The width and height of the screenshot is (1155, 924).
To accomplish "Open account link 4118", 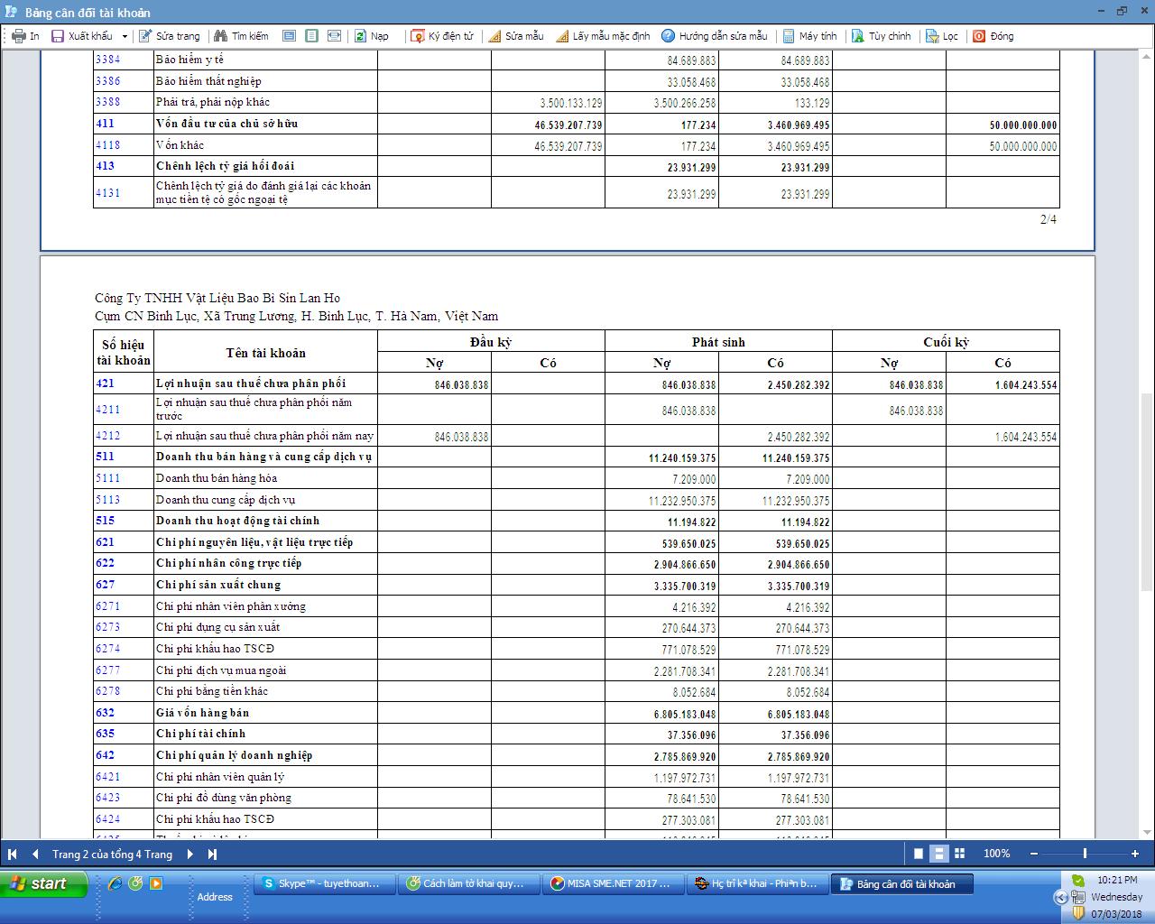I will (107, 145).
